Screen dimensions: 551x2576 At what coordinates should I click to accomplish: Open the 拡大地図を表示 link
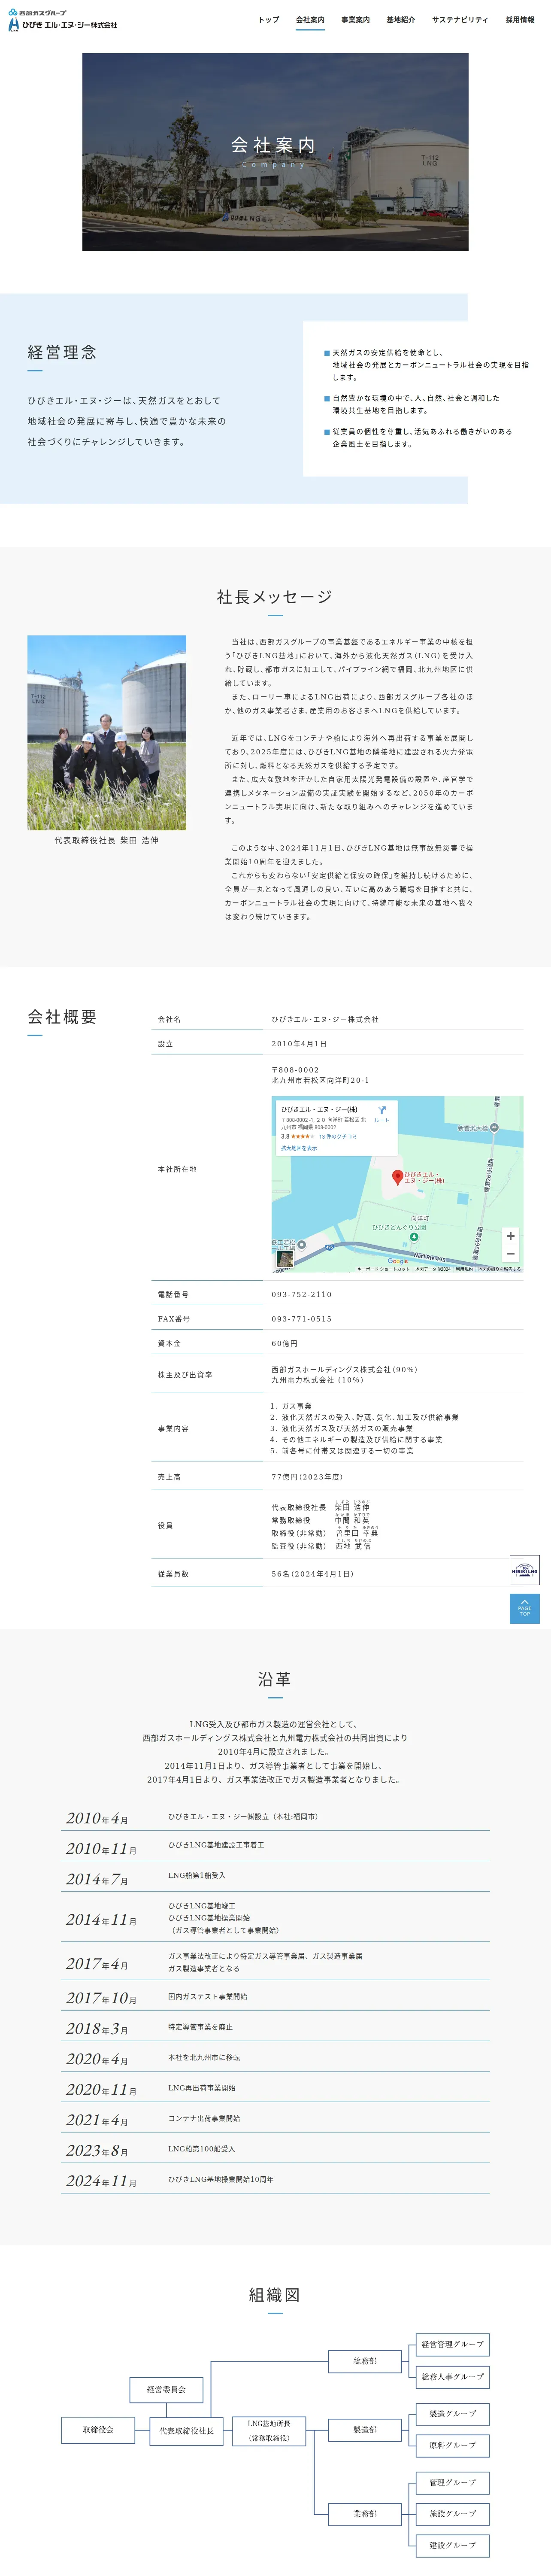click(x=299, y=1148)
